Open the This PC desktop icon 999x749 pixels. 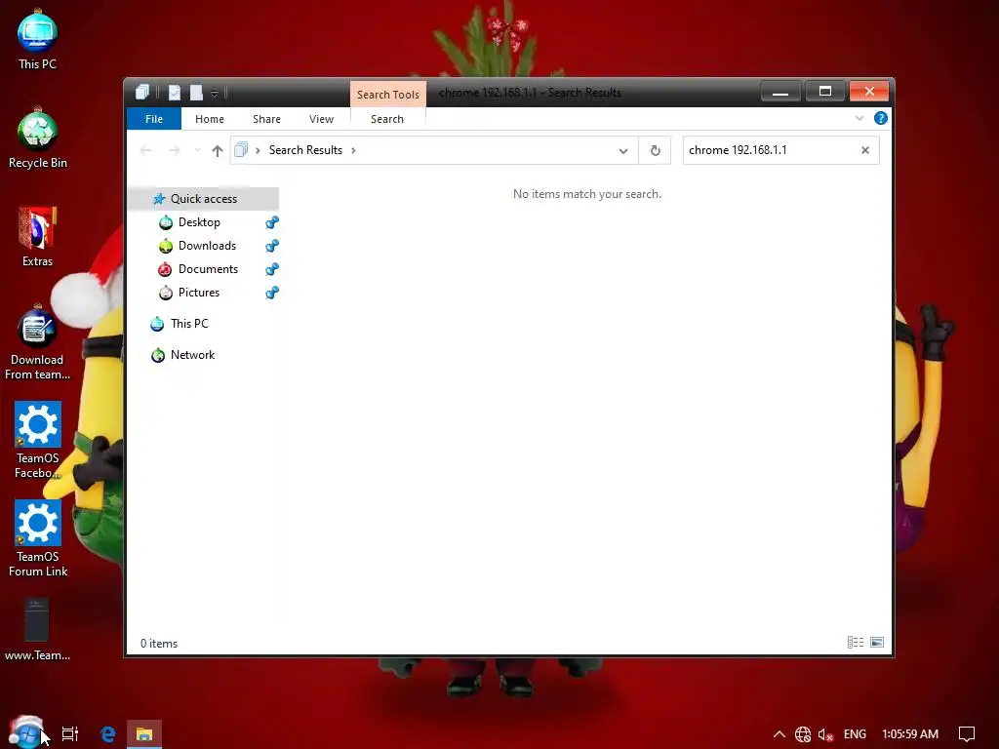coord(37,39)
